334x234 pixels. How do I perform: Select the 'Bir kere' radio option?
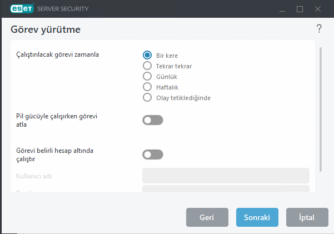(147, 55)
